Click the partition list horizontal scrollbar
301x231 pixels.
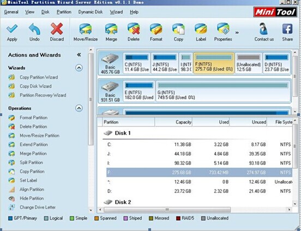point(167,210)
